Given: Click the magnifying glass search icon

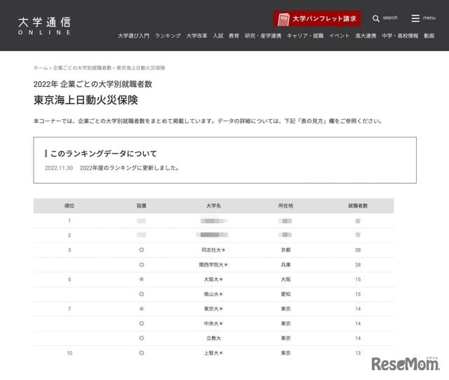Looking at the screenshot, I should point(376,19).
